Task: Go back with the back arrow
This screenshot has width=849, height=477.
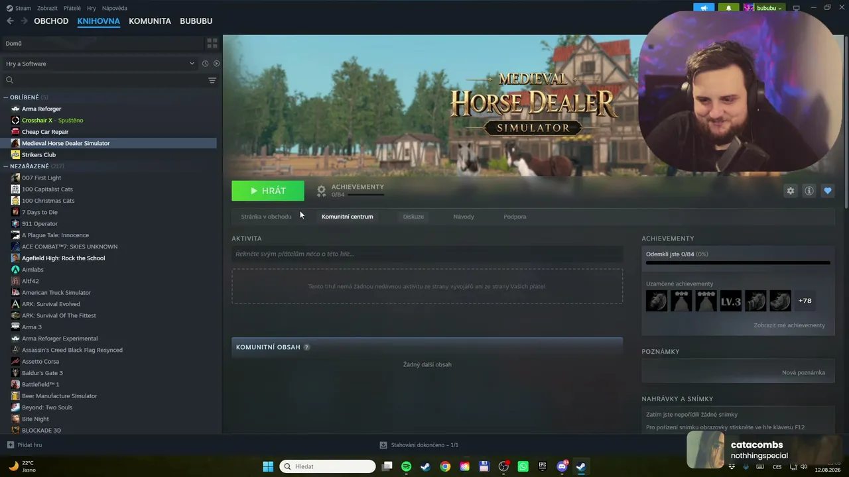Action: tap(10, 21)
